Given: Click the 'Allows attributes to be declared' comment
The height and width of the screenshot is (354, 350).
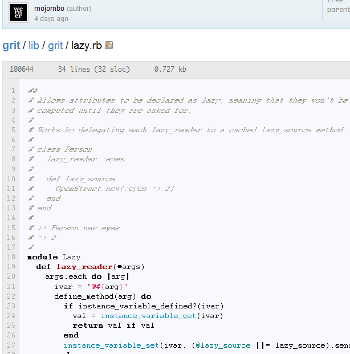Looking at the screenshot, I should click(188, 100).
